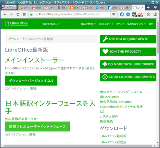Expand the 役立つ情報 menu
The height and width of the screenshot is (148, 160).
(88, 24)
